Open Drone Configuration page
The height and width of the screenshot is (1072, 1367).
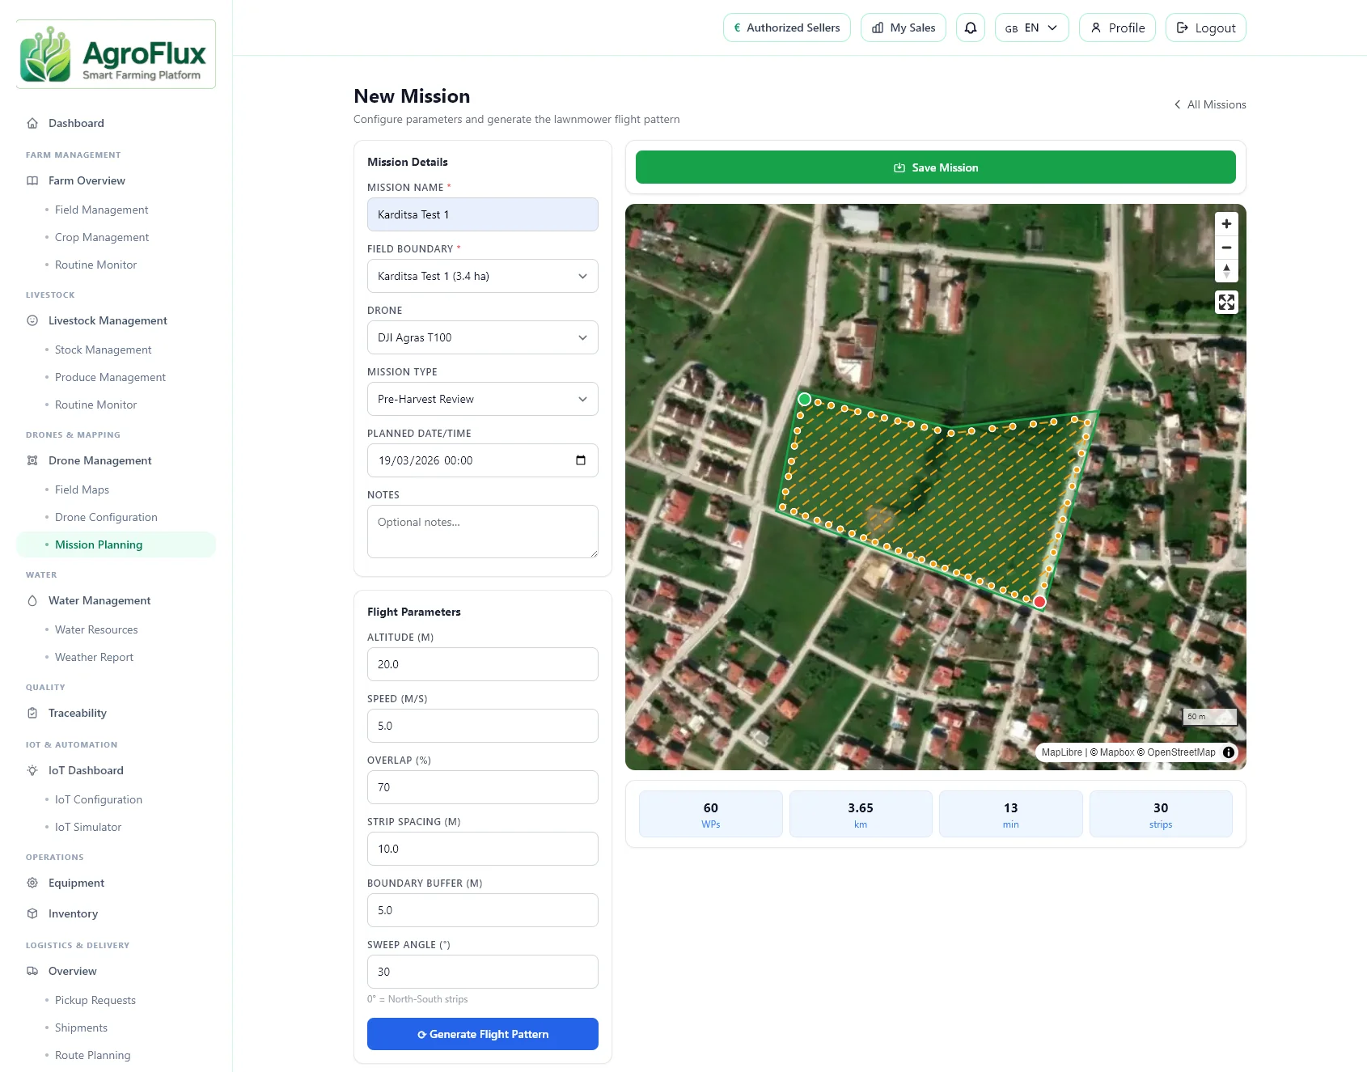click(106, 517)
